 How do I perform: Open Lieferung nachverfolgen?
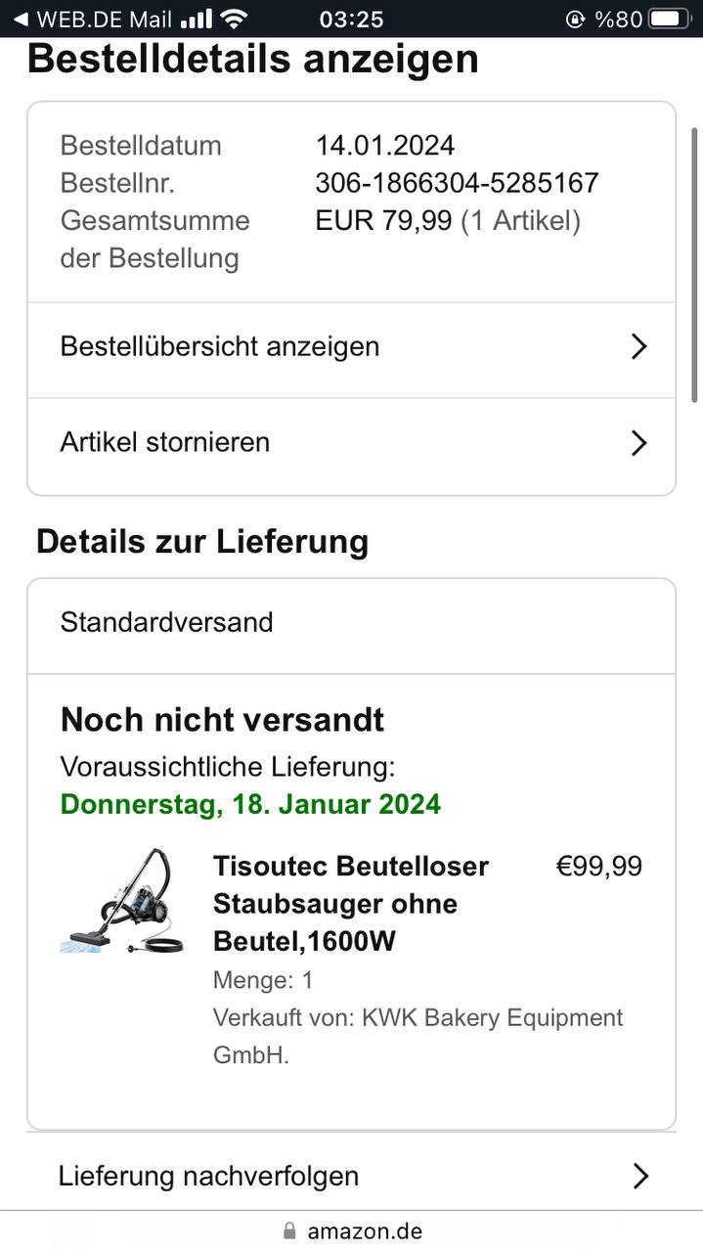coord(208,1176)
